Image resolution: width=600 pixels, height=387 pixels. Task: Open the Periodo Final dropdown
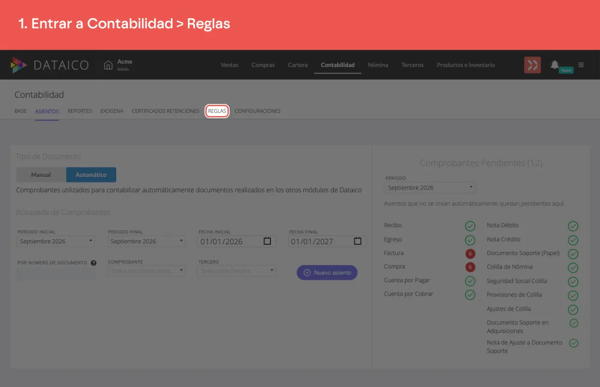tap(147, 241)
